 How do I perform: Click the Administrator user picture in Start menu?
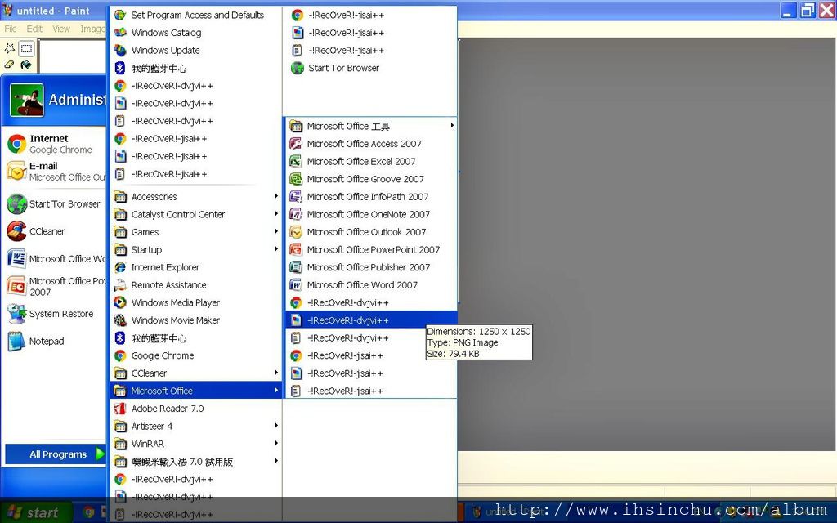point(27,100)
